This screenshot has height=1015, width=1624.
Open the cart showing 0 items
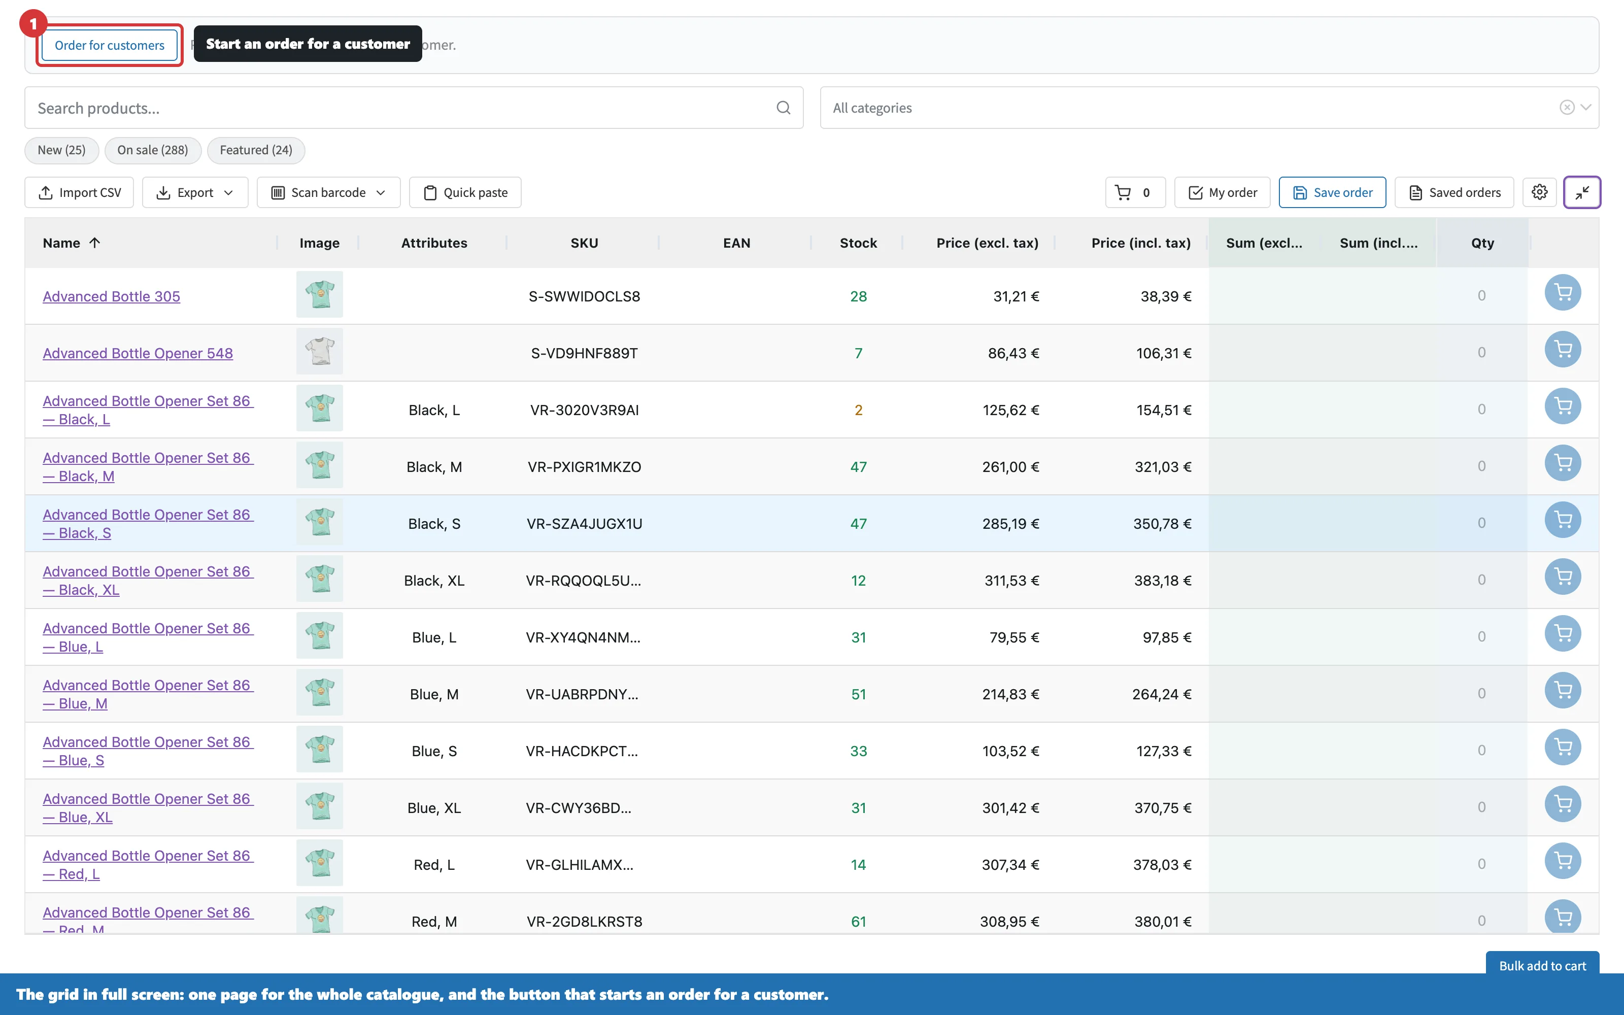(1135, 193)
